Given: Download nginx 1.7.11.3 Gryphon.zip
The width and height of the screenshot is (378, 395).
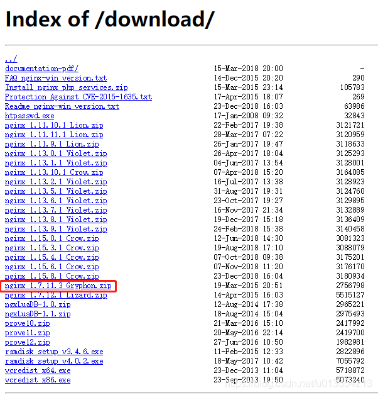Looking at the screenshot, I should (58, 286).
